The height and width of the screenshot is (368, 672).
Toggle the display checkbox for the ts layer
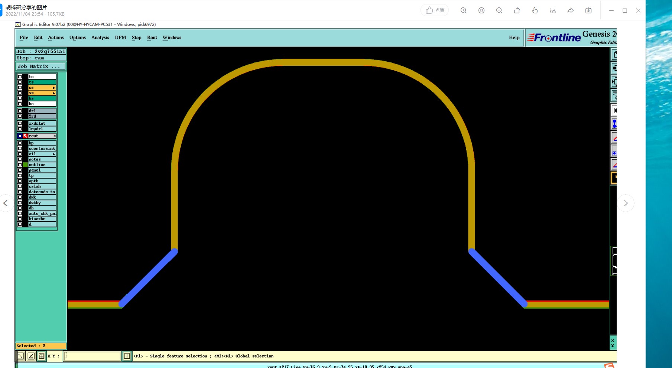pyautogui.click(x=20, y=82)
